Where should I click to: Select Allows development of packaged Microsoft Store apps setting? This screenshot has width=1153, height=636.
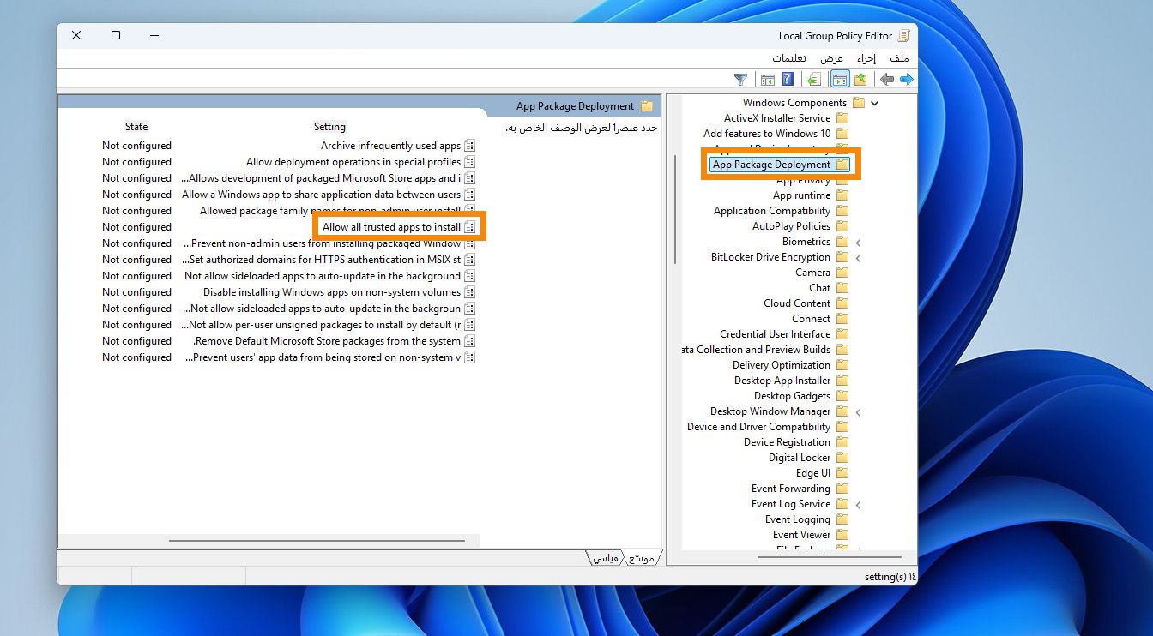click(322, 178)
